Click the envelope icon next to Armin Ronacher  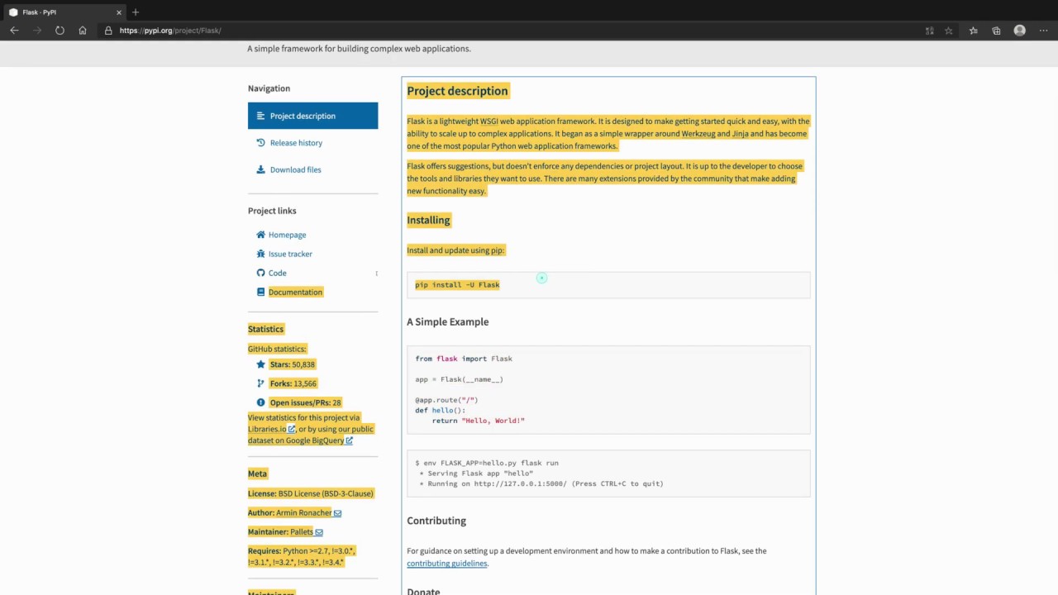[x=337, y=513]
